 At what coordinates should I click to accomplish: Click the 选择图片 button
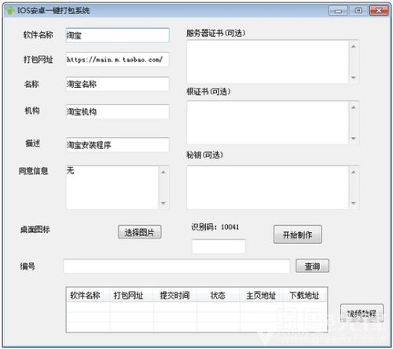[x=139, y=232]
